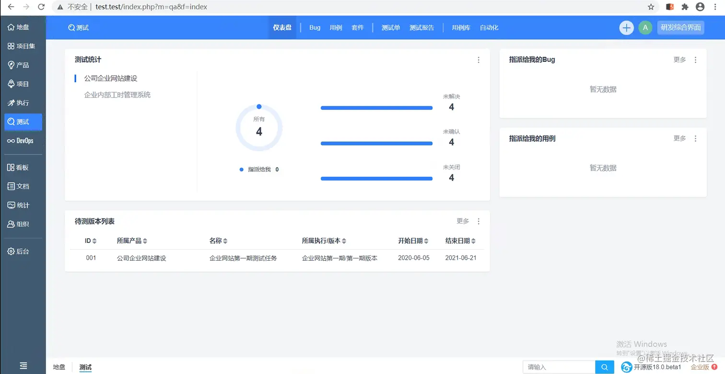
Task: Click the browser address bar URL
Action: point(151,7)
